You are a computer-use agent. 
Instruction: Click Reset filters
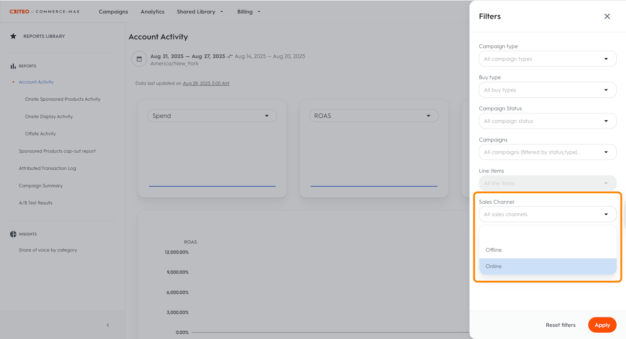click(x=560, y=325)
